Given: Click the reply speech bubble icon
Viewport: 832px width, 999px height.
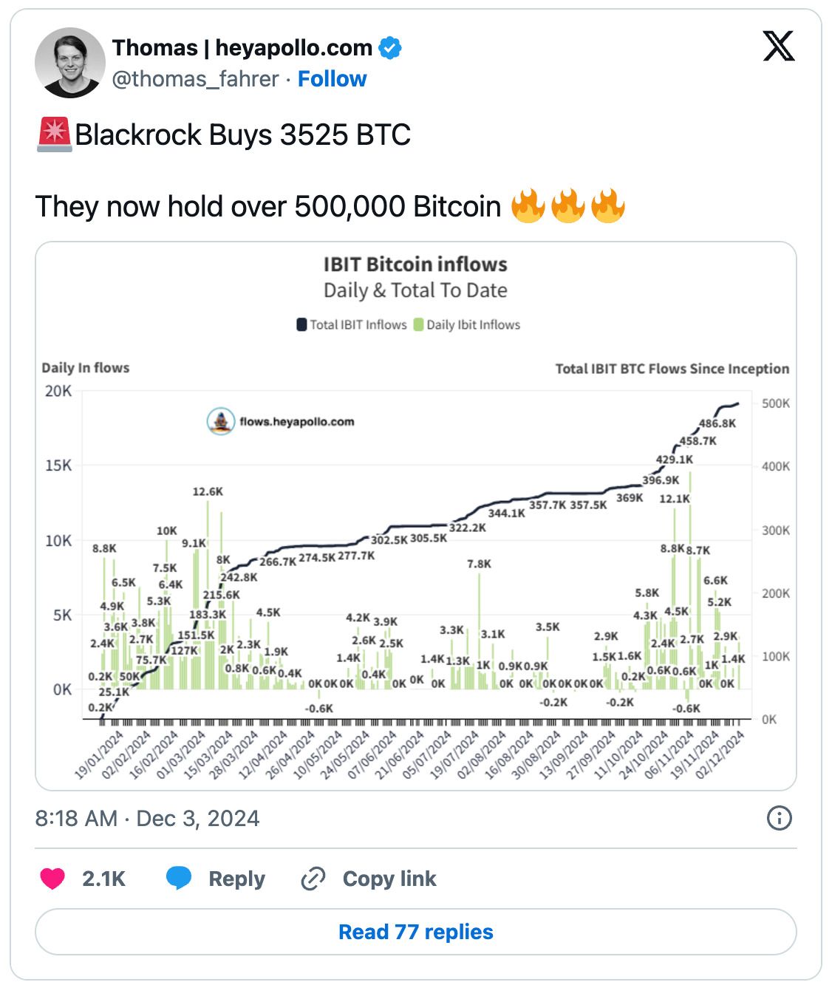Looking at the screenshot, I should [179, 879].
